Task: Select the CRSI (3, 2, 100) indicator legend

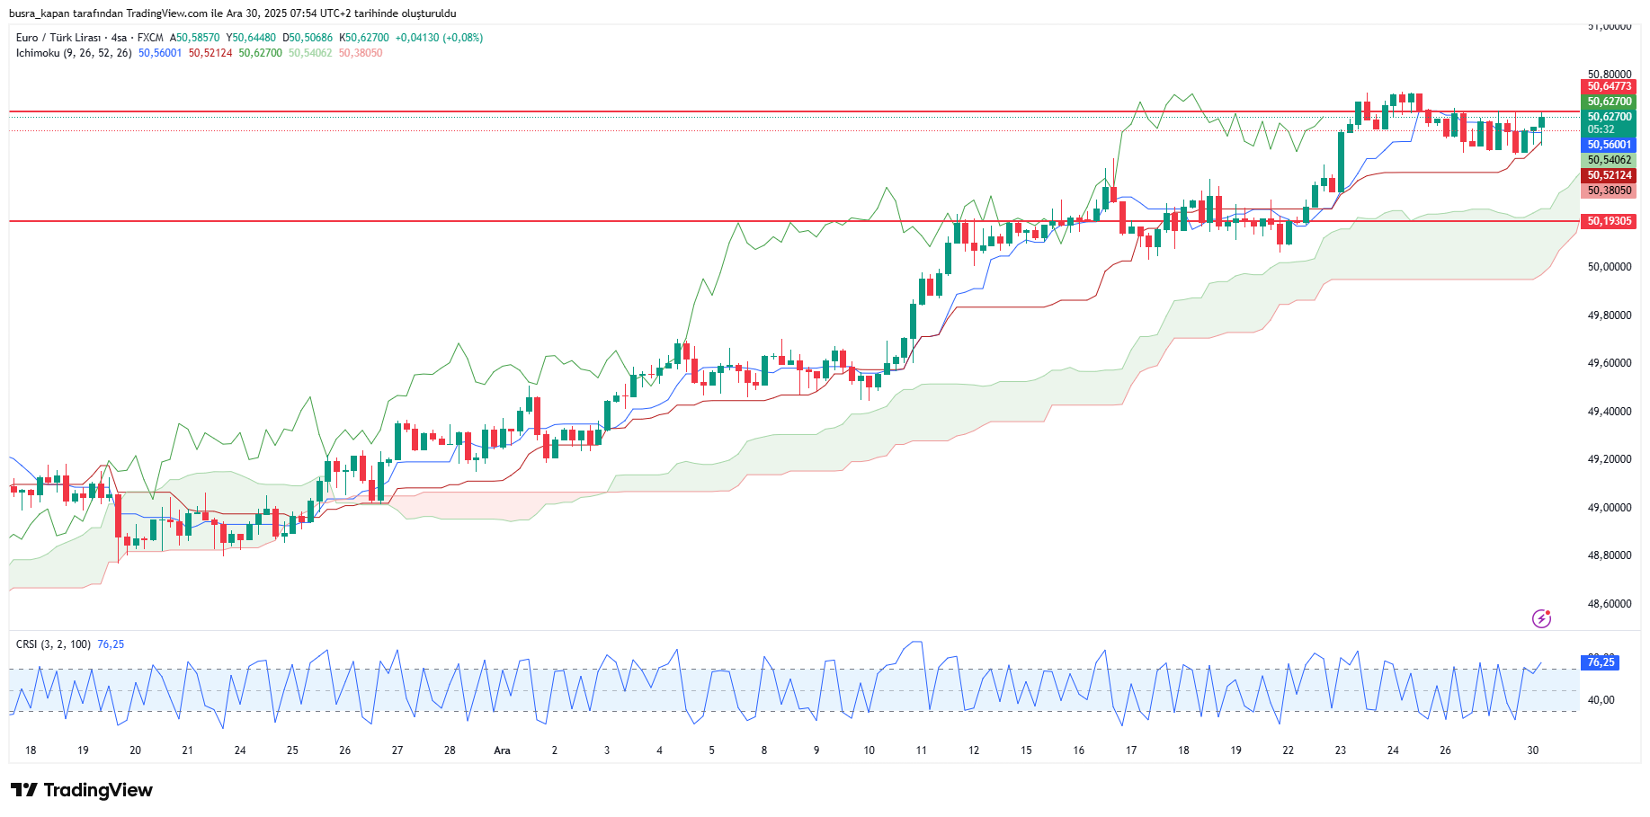Action: tap(53, 644)
